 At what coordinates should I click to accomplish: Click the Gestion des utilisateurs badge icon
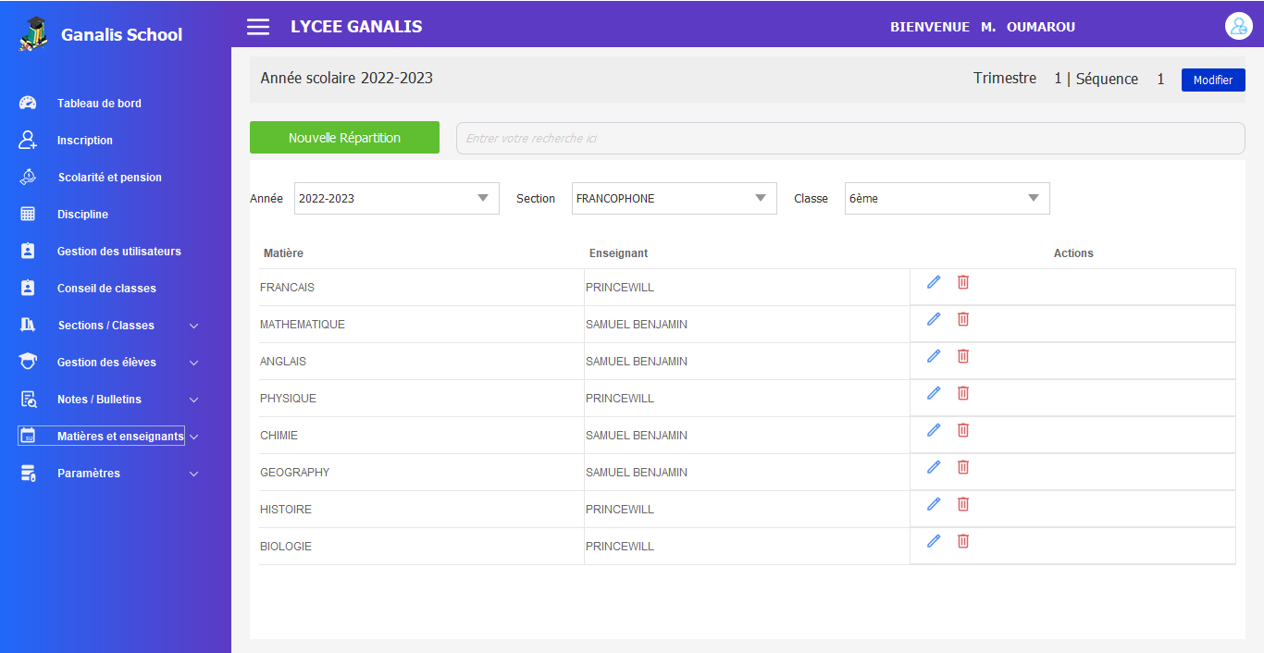click(x=28, y=251)
